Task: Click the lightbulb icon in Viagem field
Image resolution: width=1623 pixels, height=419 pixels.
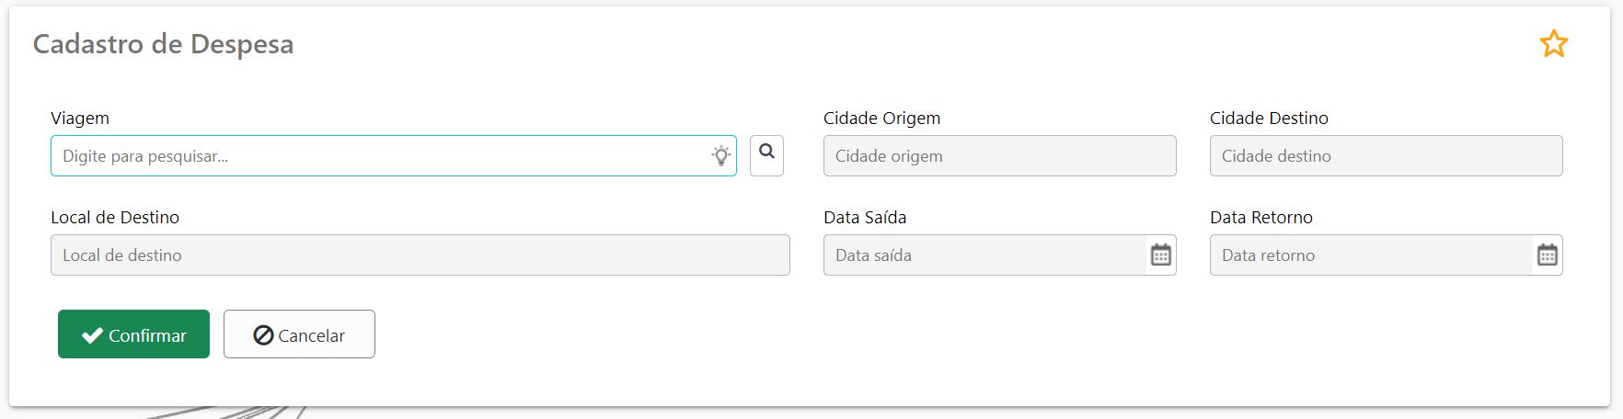Action: click(x=721, y=155)
